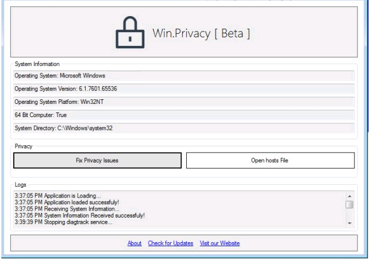Check for Updates via footer link
Viewport: 370px width, 260px height.
[x=170, y=243]
